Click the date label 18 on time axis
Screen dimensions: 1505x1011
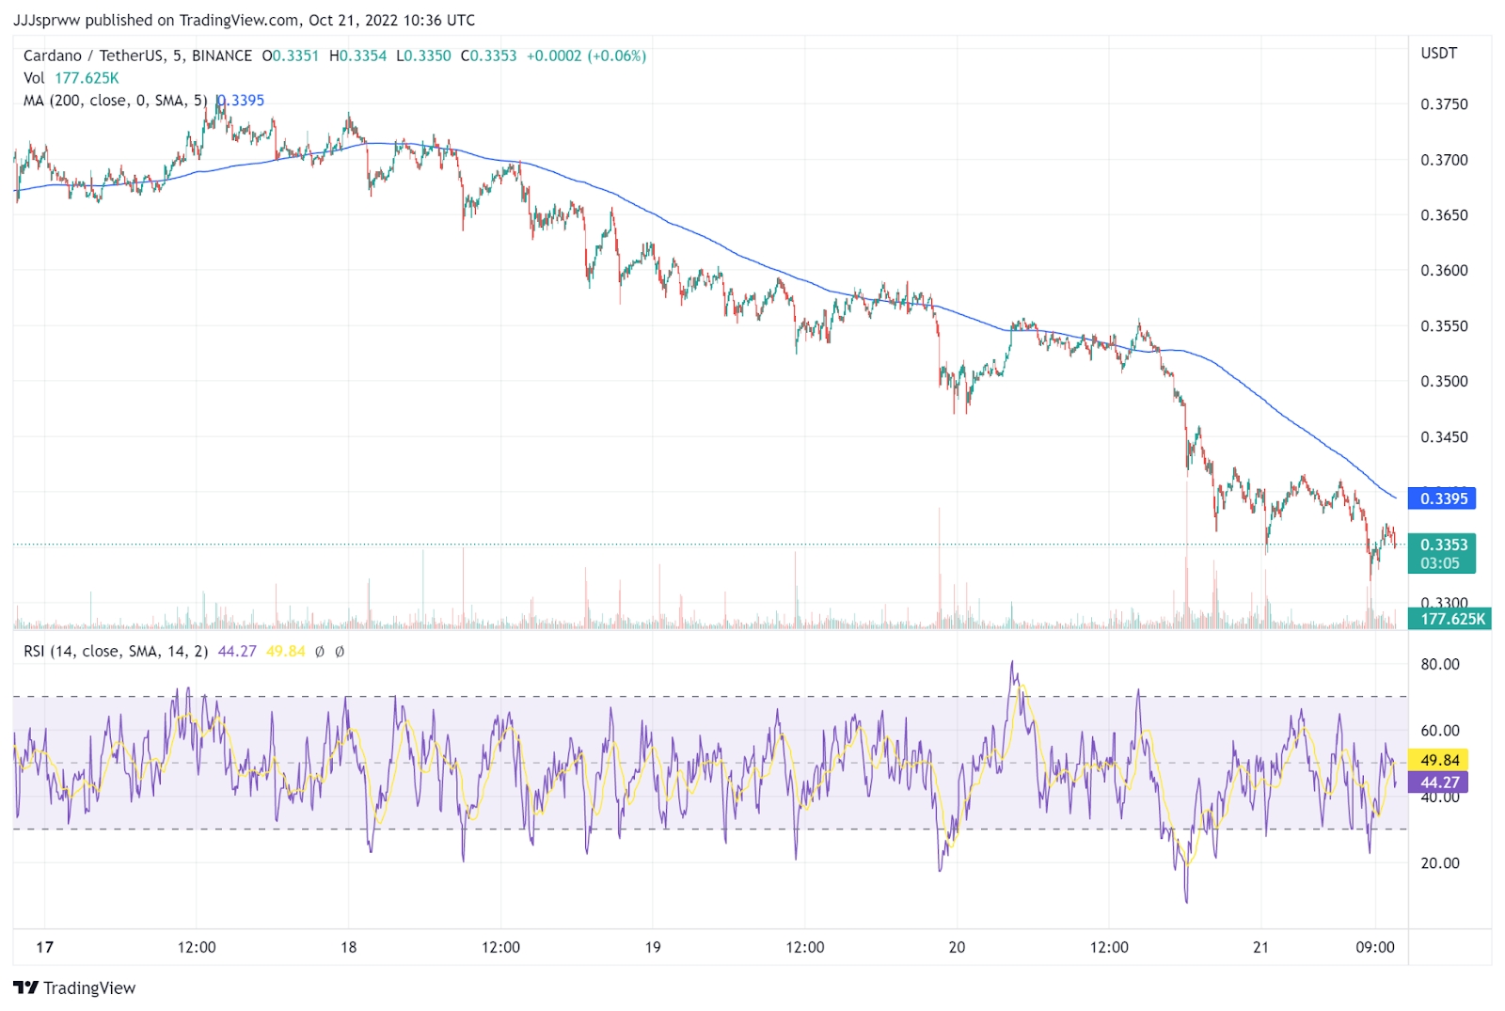(x=348, y=947)
